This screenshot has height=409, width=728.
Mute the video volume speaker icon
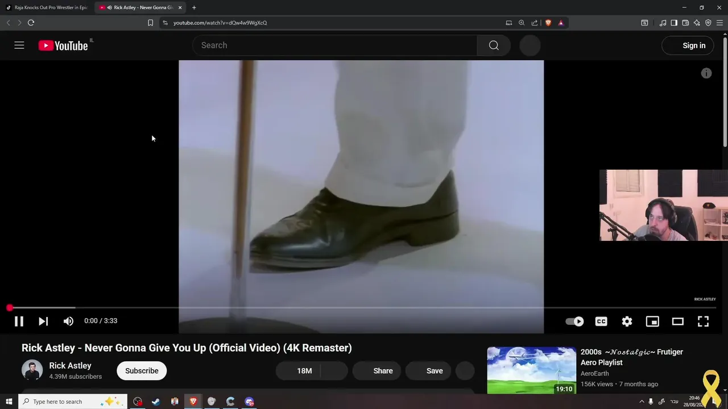click(x=68, y=321)
